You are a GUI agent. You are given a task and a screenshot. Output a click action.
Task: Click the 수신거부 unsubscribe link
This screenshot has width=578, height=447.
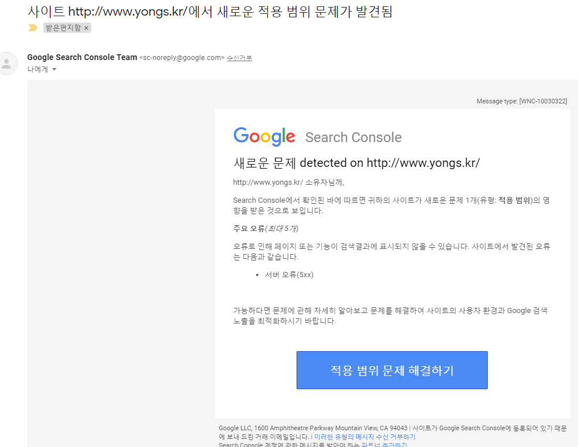pyautogui.click(x=239, y=58)
